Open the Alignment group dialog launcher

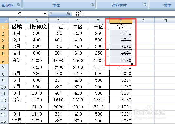tap(145, 5)
